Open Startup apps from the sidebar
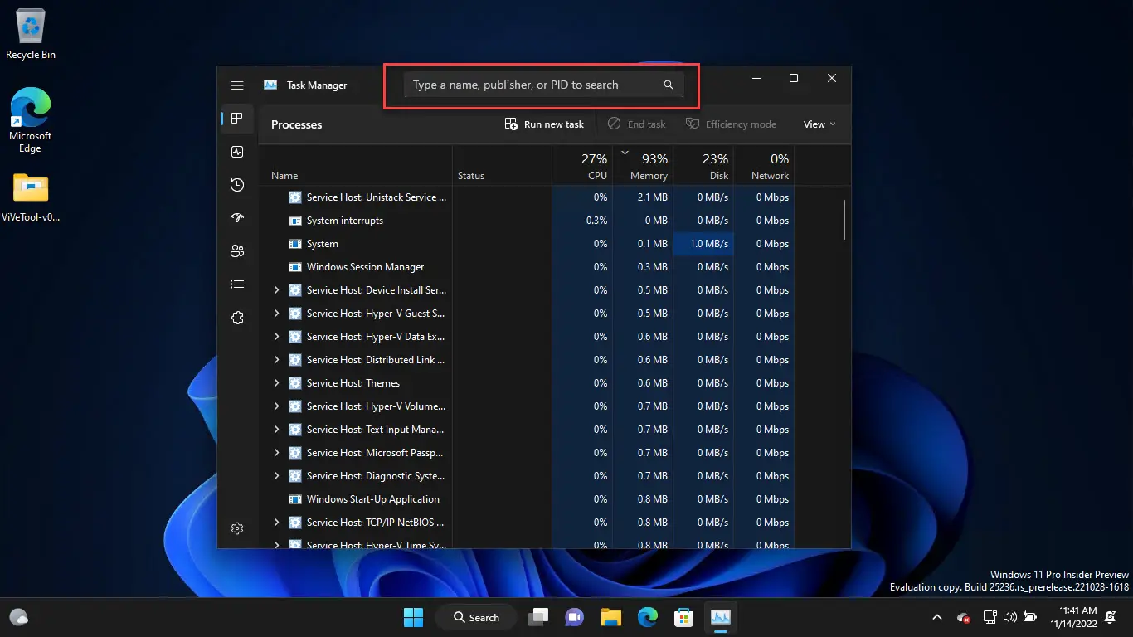 coord(237,218)
